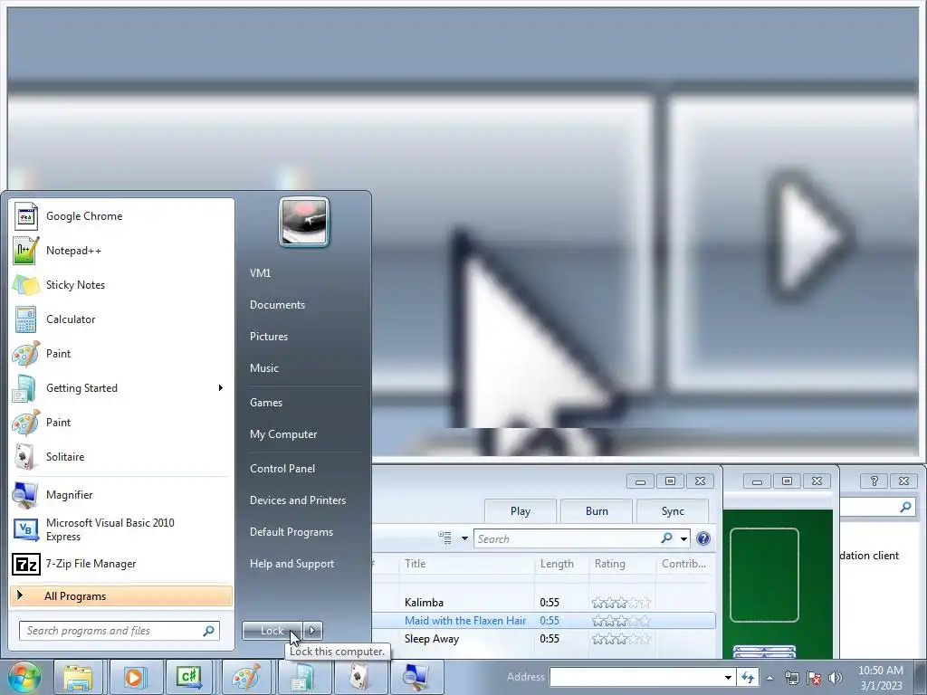Image resolution: width=927 pixels, height=695 pixels.
Task: Open Getting Started entry
Action: 121,387
